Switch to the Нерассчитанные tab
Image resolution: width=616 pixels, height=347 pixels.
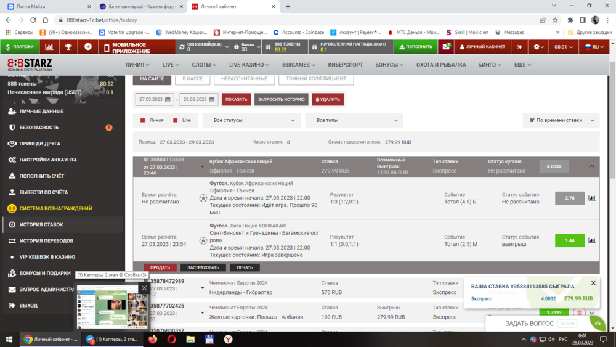pyautogui.click(x=245, y=79)
